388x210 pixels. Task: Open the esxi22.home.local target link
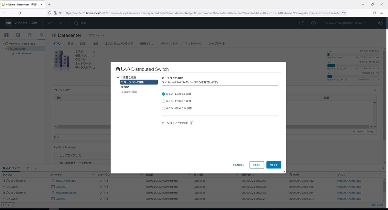pyautogui.click(x=66, y=181)
